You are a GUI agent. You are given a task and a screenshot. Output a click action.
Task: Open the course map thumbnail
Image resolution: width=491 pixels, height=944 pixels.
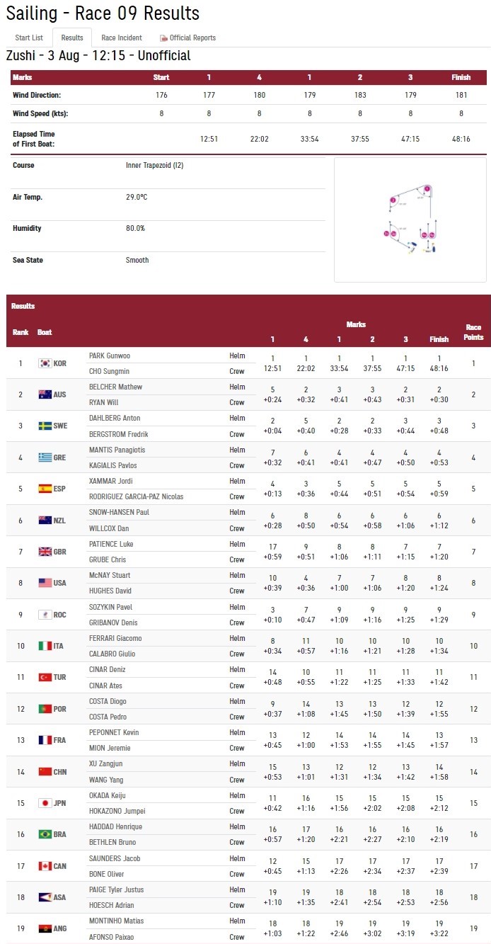pyautogui.click(x=410, y=220)
